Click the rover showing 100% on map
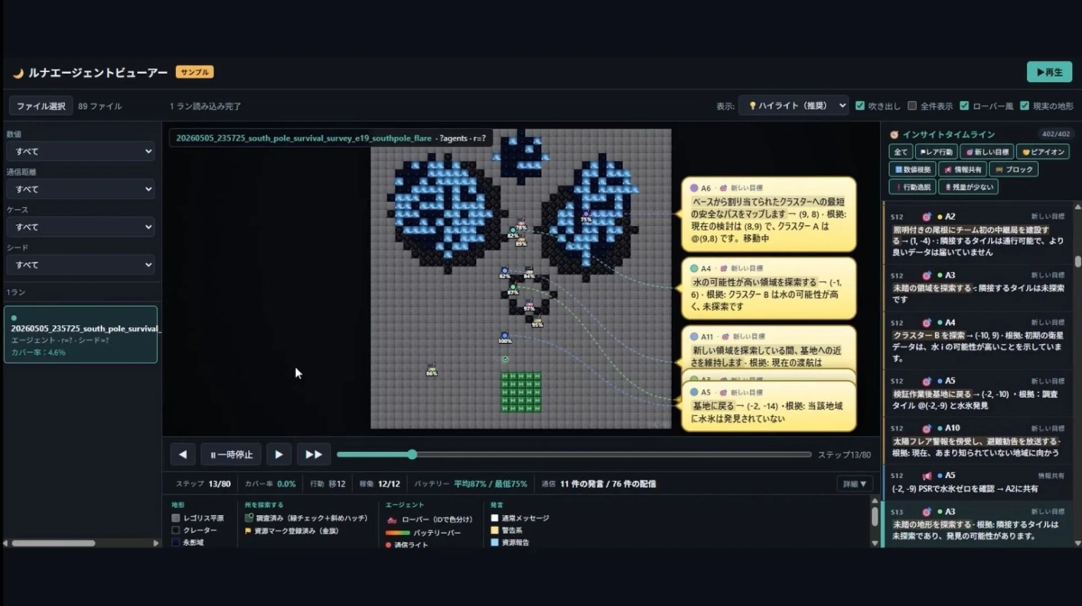The image size is (1082, 606). tap(505, 337)
